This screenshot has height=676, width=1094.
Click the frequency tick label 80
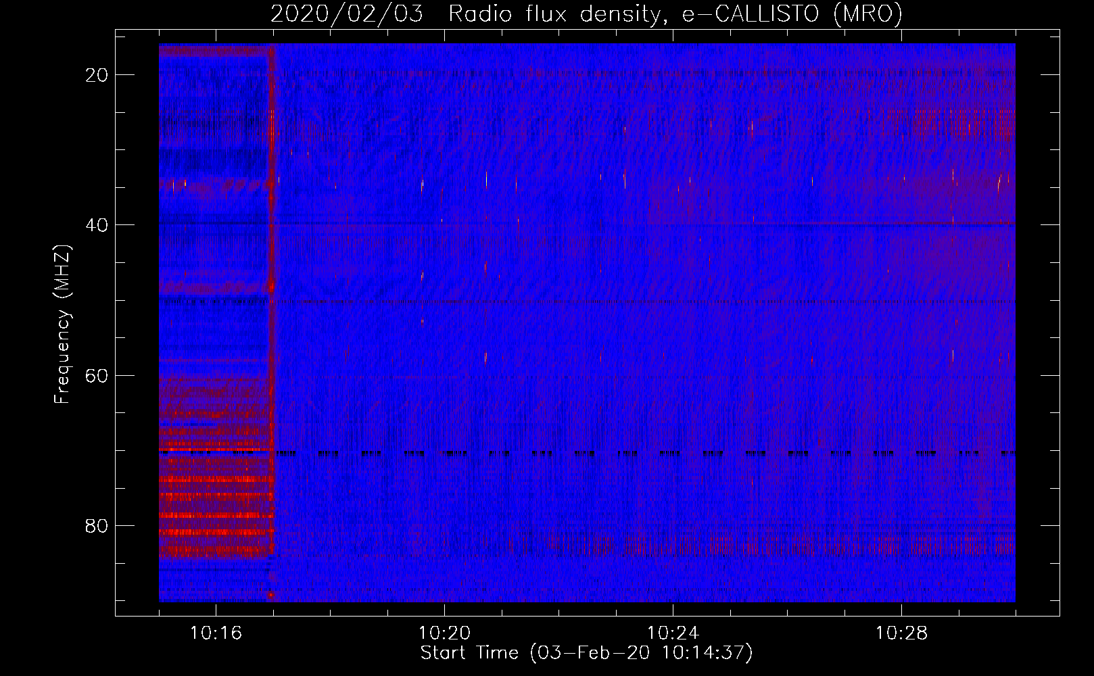point(97,525)
